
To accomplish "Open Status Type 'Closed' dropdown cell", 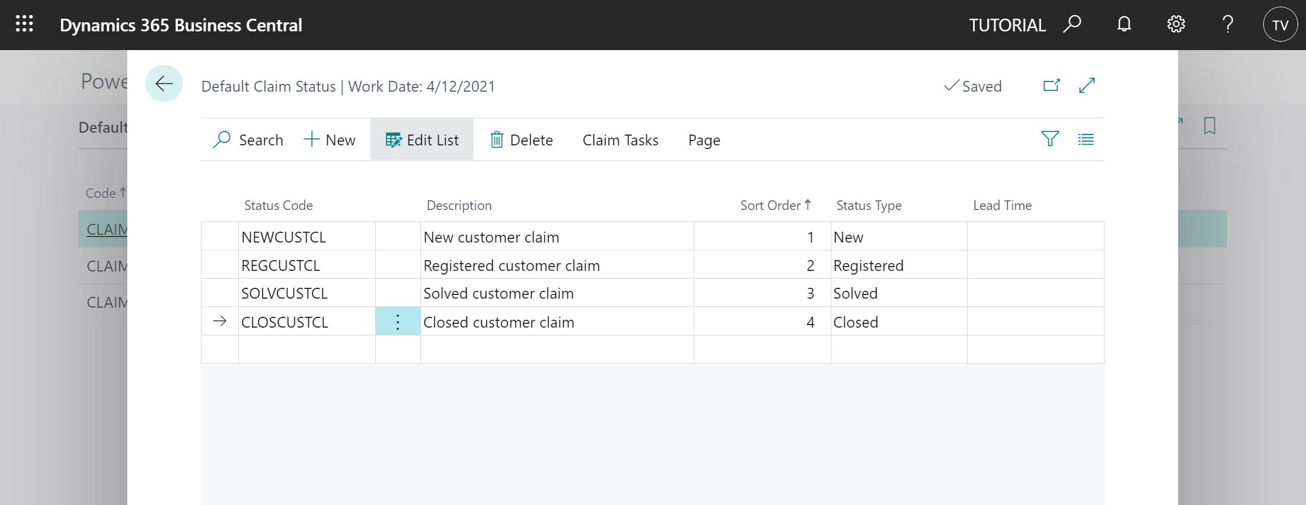I will [x=899, y=322].
